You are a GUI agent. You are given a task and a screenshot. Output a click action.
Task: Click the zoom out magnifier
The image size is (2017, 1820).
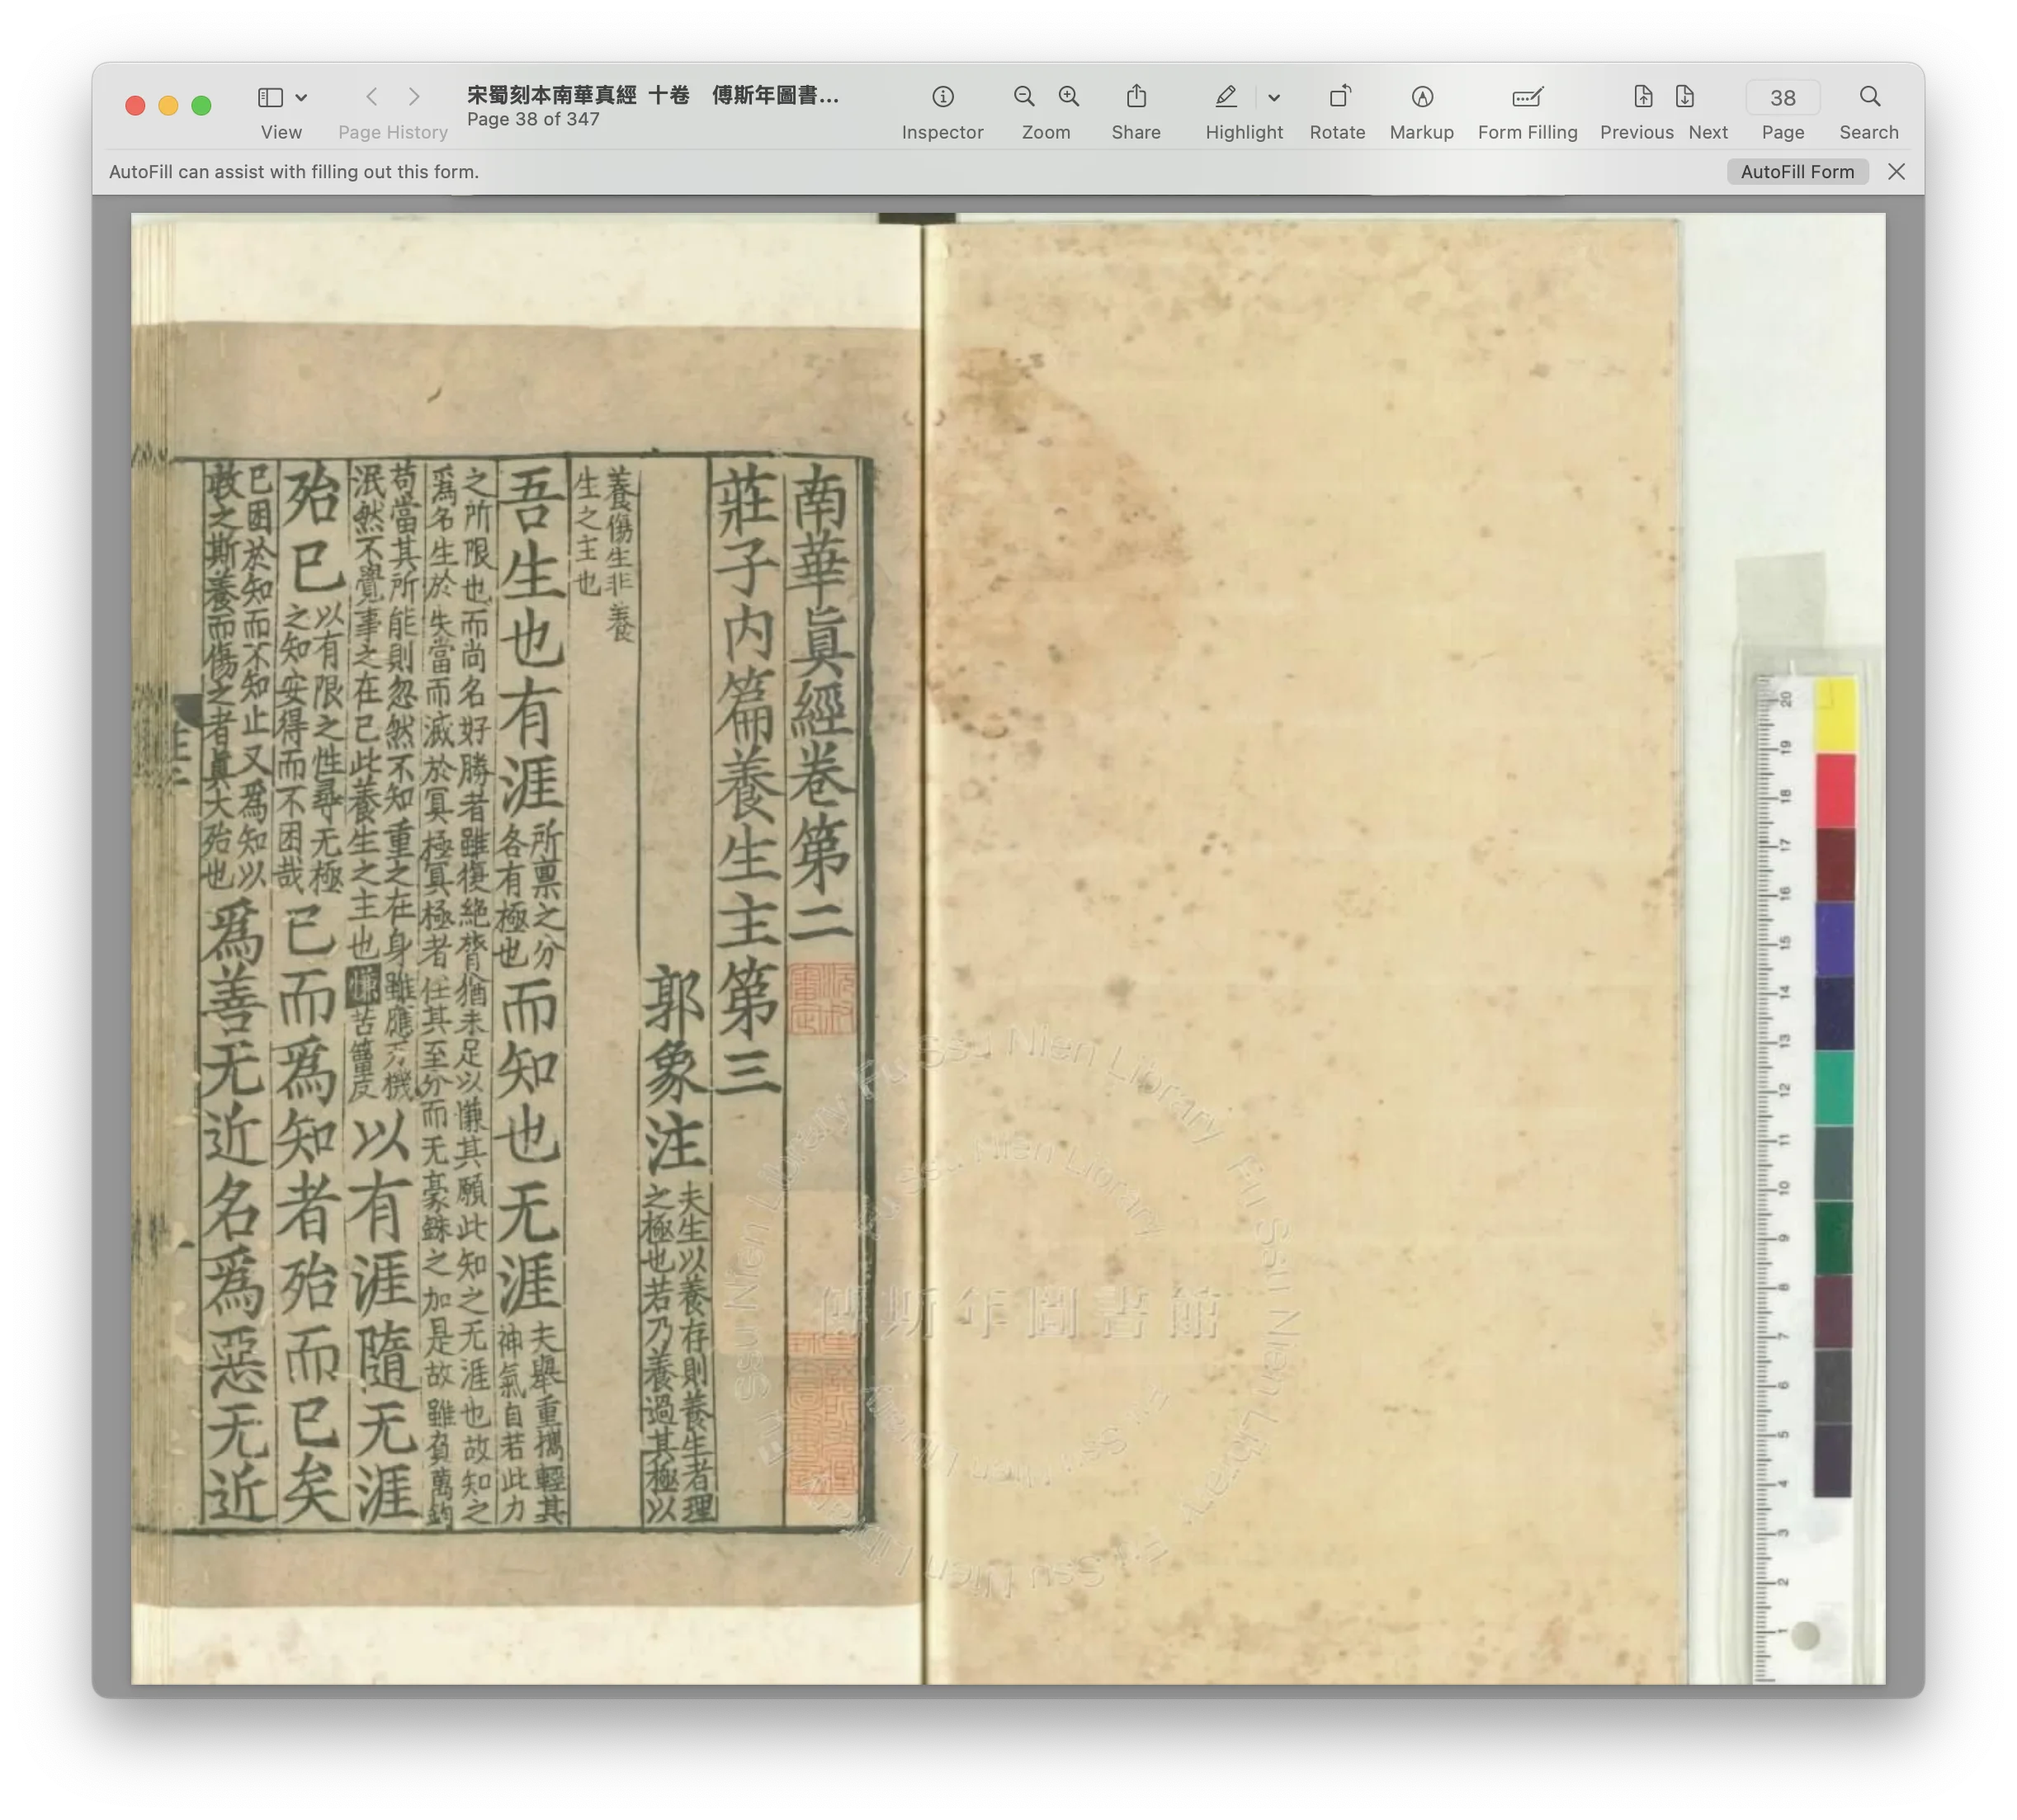[x=1023, y=97]
